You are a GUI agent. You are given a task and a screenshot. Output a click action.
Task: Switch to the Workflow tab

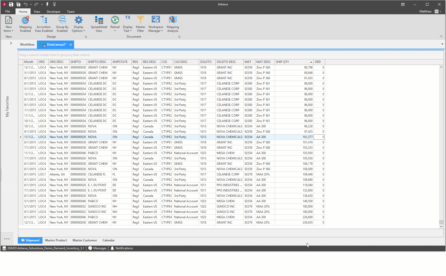[x=27, y=45]
